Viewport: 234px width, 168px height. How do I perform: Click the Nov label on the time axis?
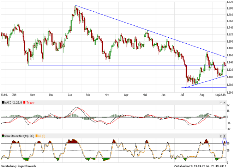(x=32, y=95)
